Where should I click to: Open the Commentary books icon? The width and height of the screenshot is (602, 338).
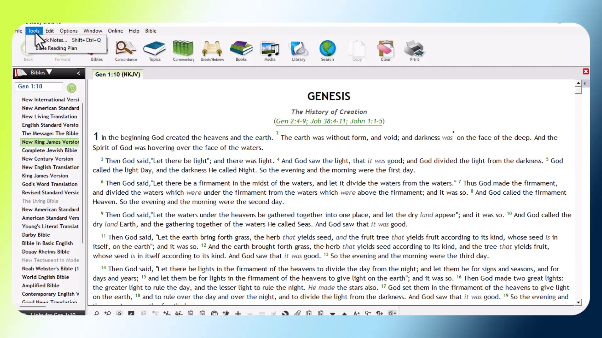coord(183,51)
